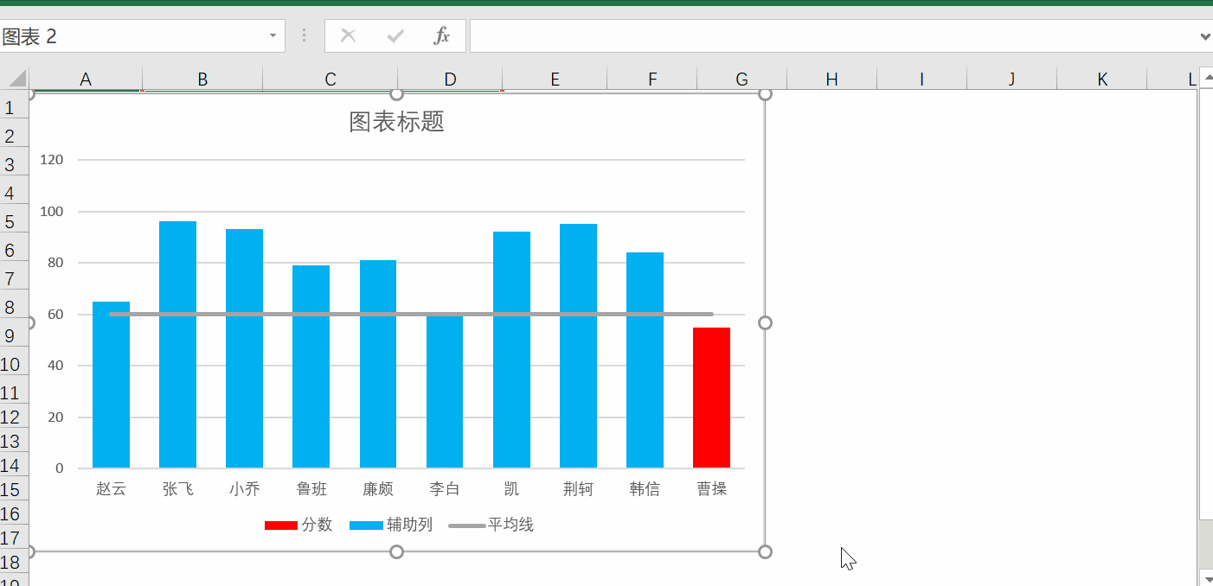1213x586 pixels.
Task: Select the red 曹操 bar
Action: pos(711,398)
